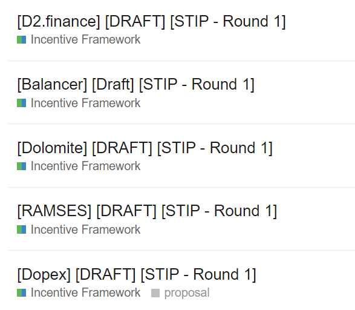355x310 pixels.
Task: Click Incentive Framework category under Balancer
Action: tap(85, 103)
